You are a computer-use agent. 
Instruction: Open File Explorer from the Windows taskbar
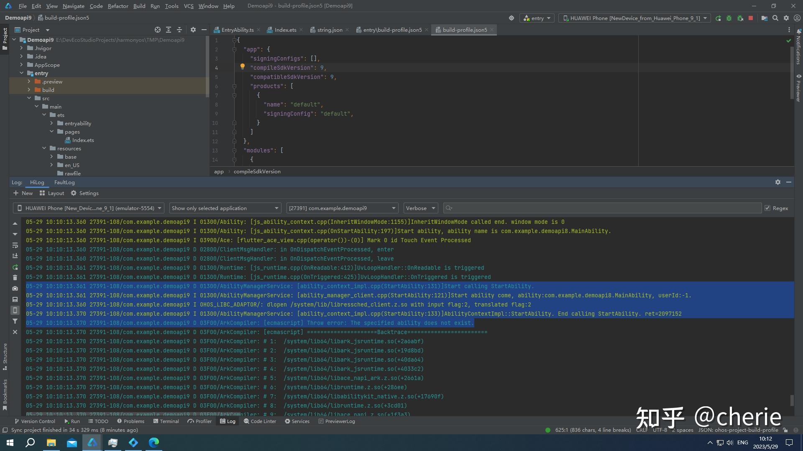51,443
